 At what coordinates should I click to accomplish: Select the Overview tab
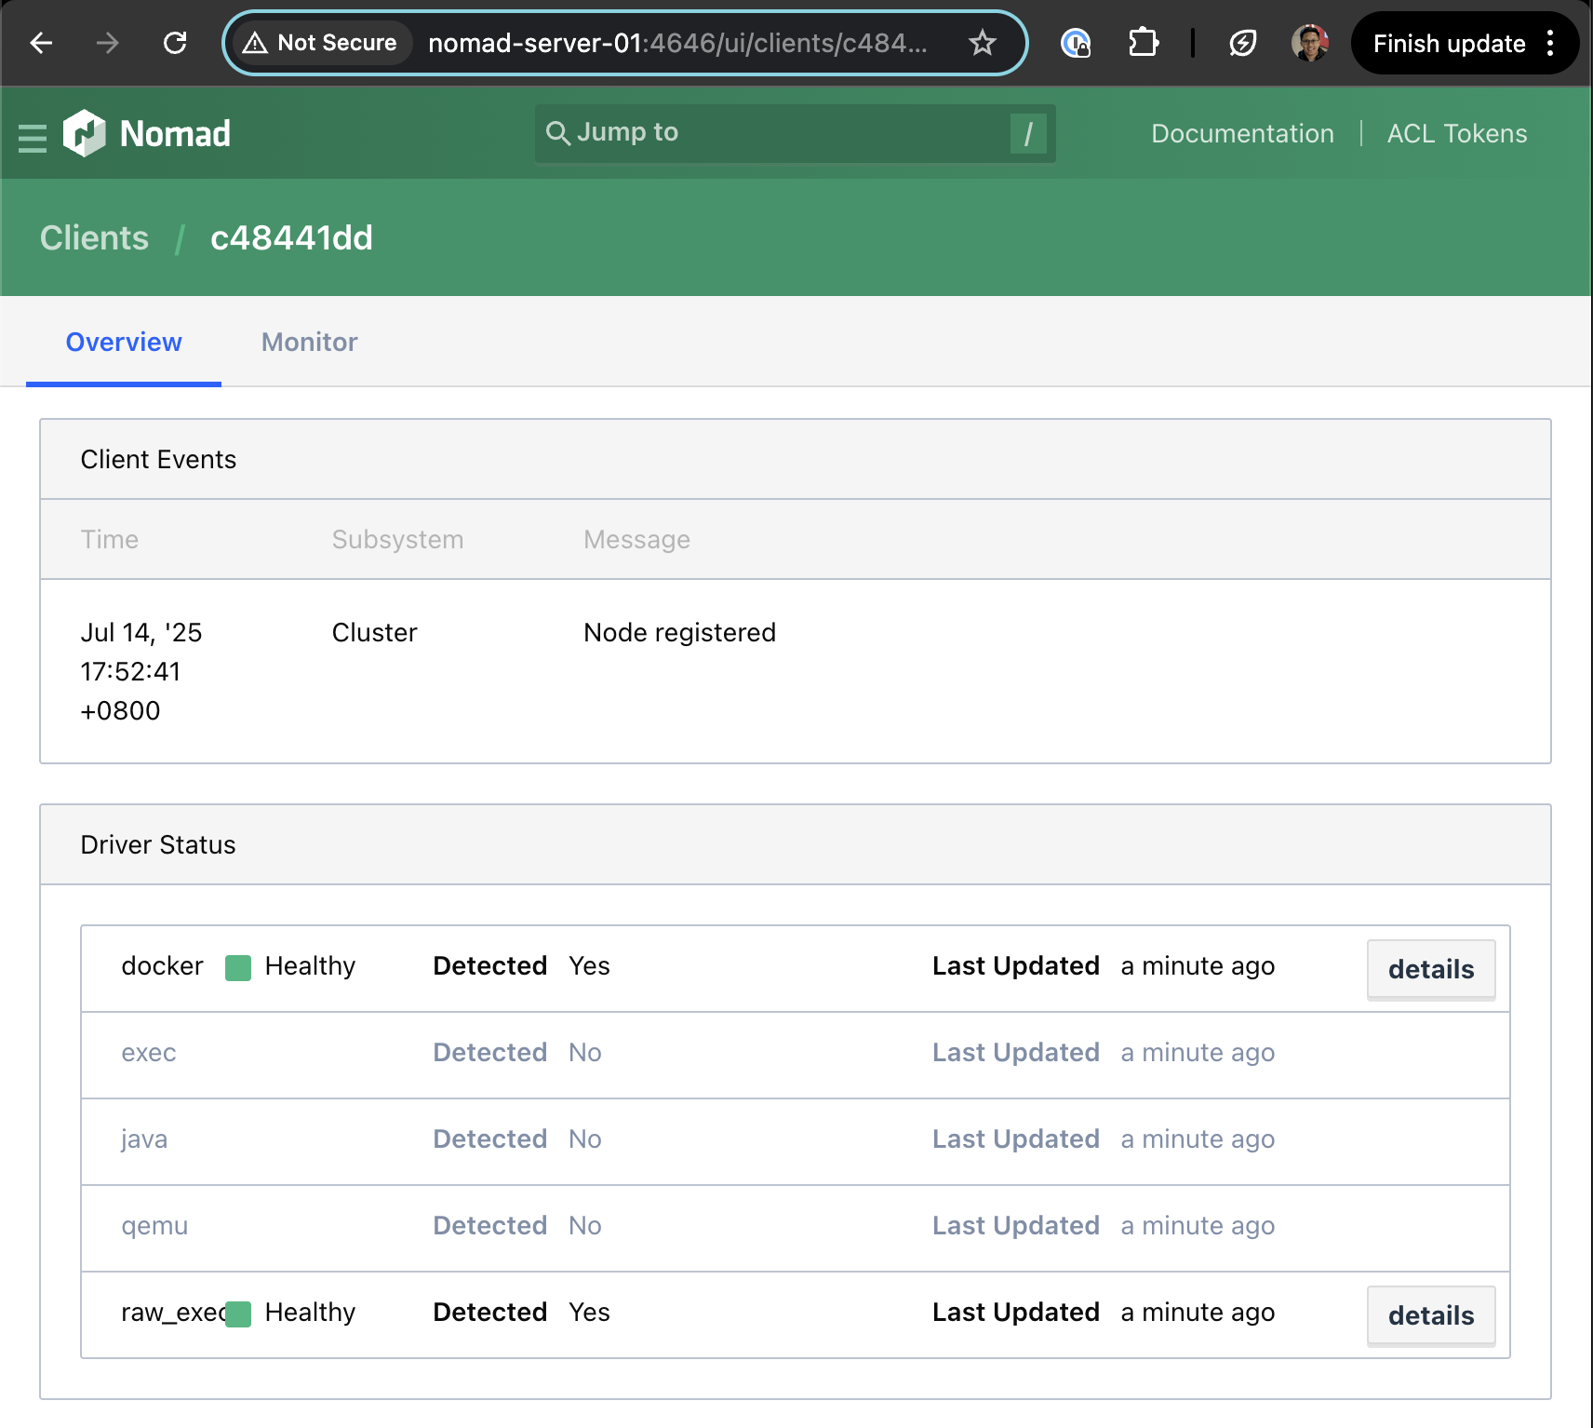(124, 342)
